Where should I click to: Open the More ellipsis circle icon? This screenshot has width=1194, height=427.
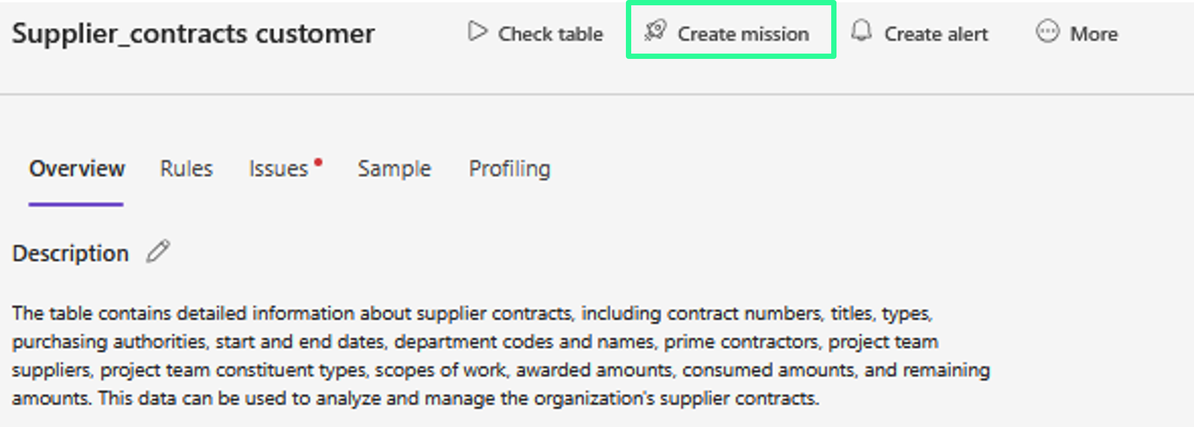pos(1048,32)
